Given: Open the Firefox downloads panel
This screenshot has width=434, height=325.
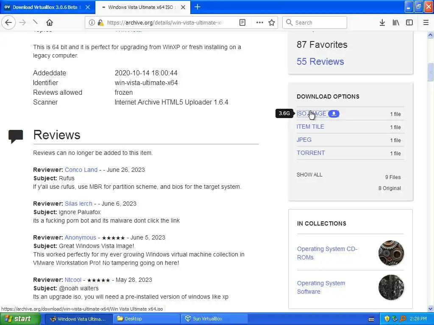Looking at the screenshot, I should tap(382, 22).
